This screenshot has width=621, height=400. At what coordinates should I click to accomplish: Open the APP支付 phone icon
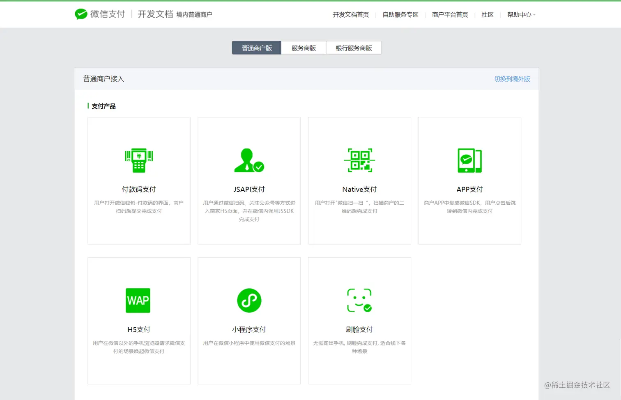tap(469, 160)
